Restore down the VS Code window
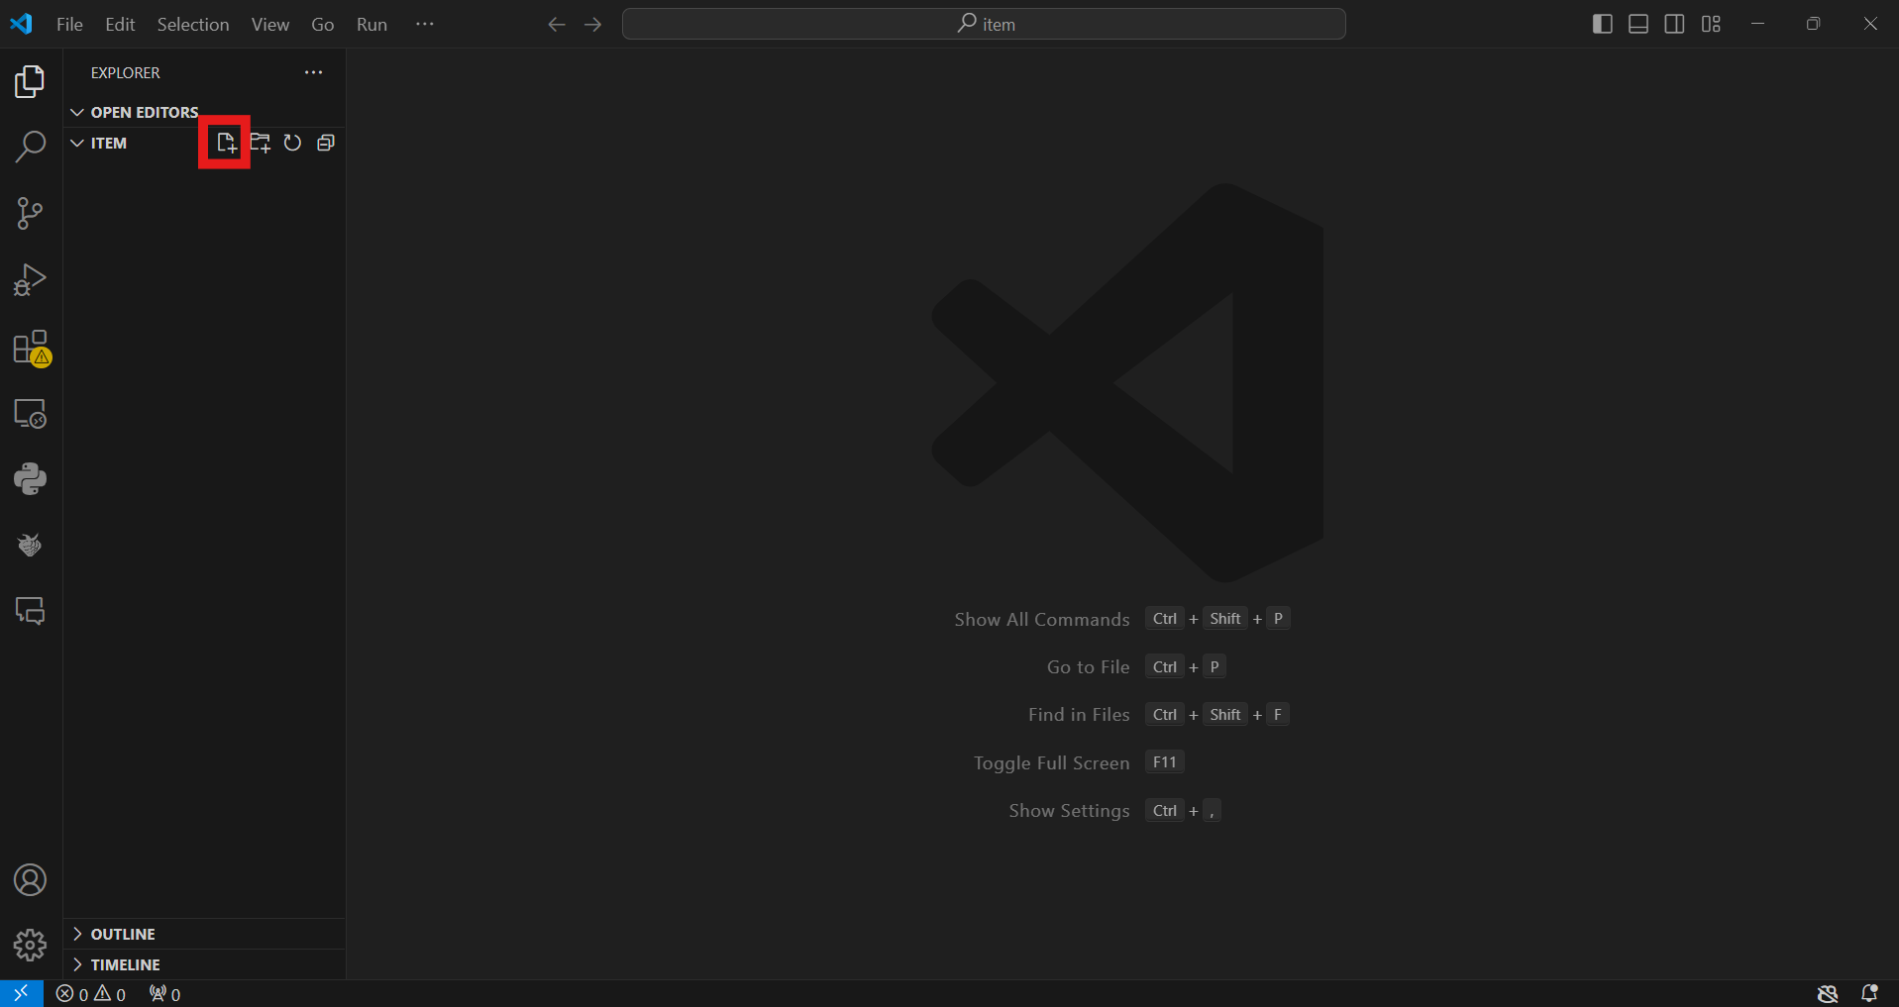Image resolution: width=1899 pixels, height=1007 pixels. point(1814,24)
